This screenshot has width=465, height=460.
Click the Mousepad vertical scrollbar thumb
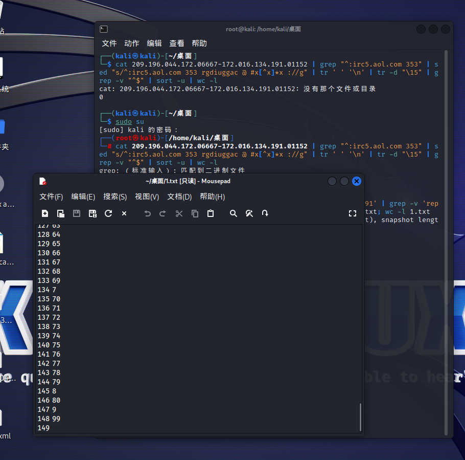(360, 417)
